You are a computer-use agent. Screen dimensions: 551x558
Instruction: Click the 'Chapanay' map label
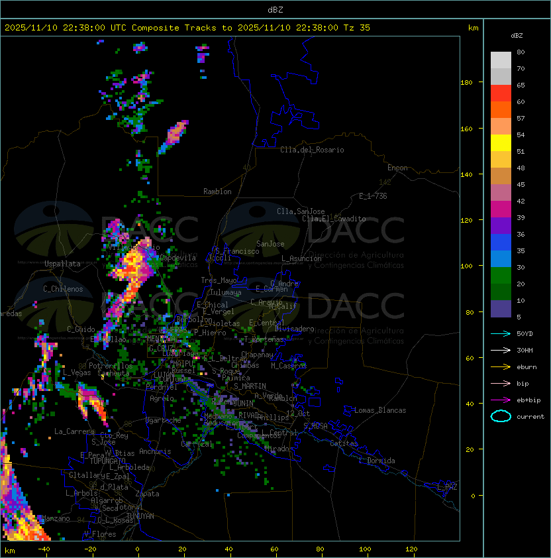click(x=257, y=355)
